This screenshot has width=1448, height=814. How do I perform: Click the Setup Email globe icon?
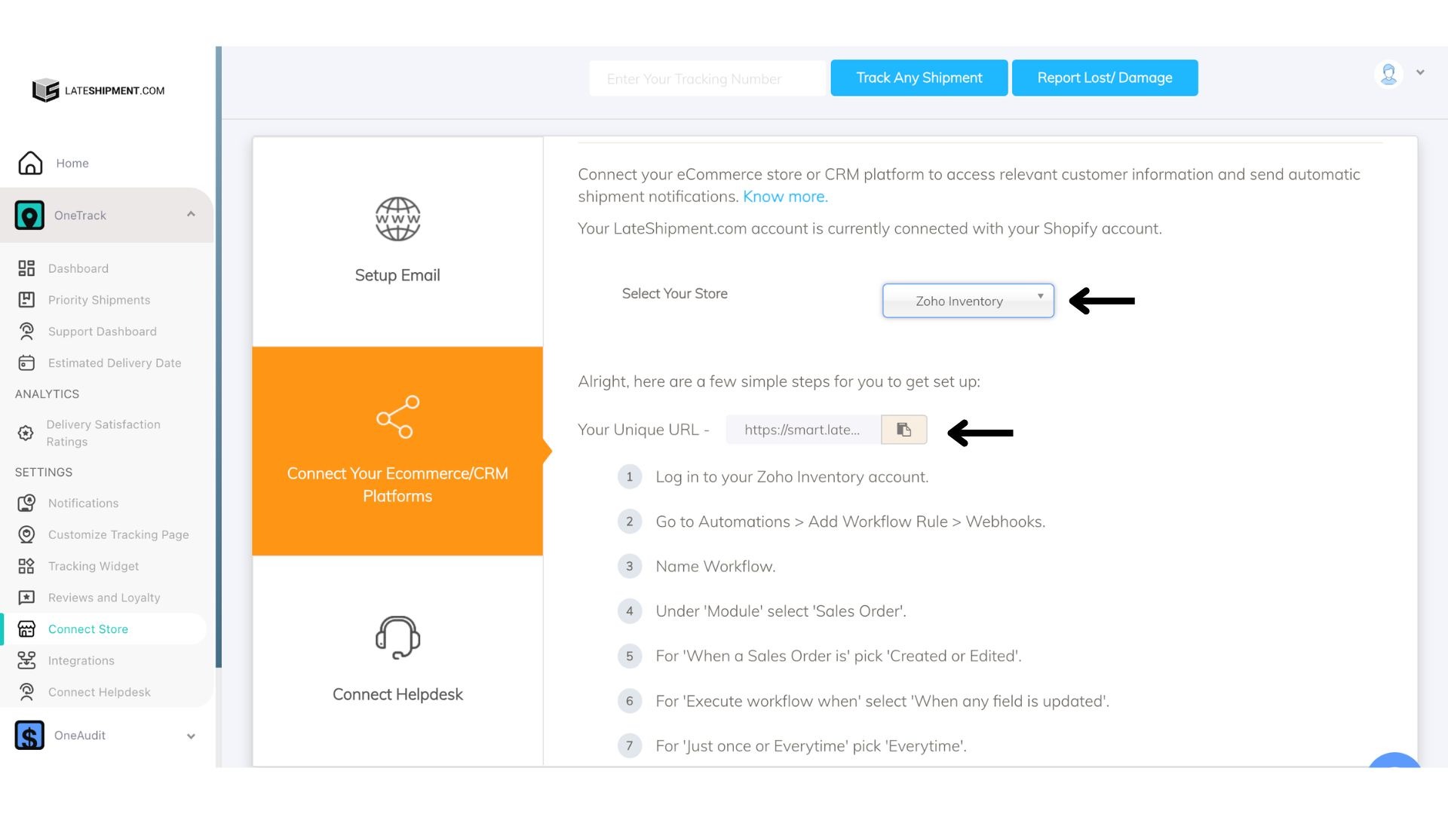pos(397,219)
